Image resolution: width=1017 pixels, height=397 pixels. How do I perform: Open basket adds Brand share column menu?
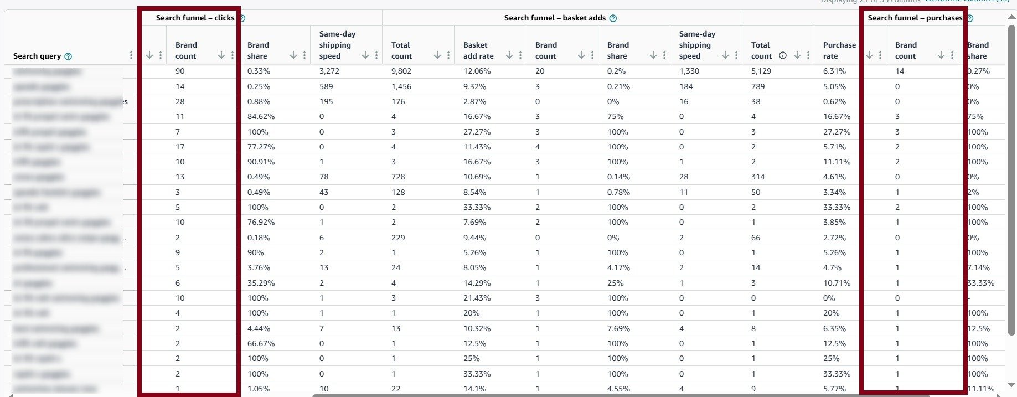coord(664,55)
